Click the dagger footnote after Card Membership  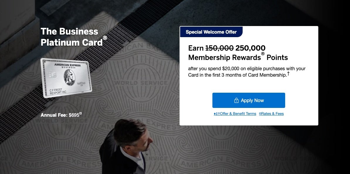pyautogui.click(x=288, y=74)
